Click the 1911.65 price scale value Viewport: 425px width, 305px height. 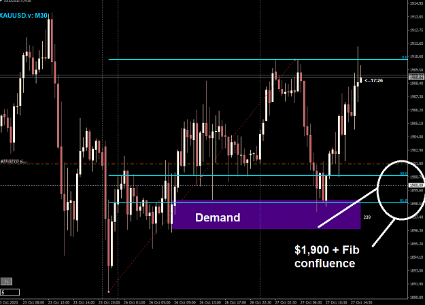click(416, 43)
